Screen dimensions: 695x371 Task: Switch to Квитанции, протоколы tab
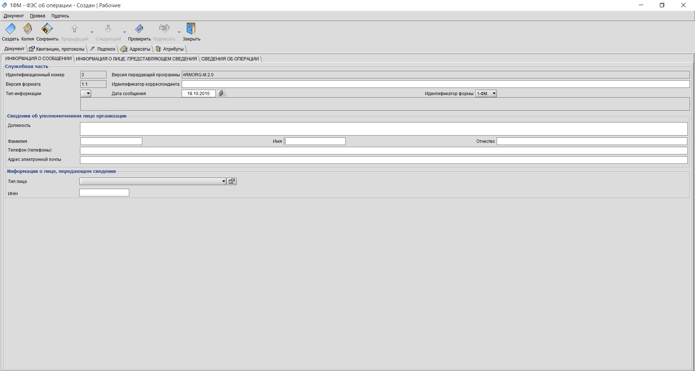tap(57, 49)
